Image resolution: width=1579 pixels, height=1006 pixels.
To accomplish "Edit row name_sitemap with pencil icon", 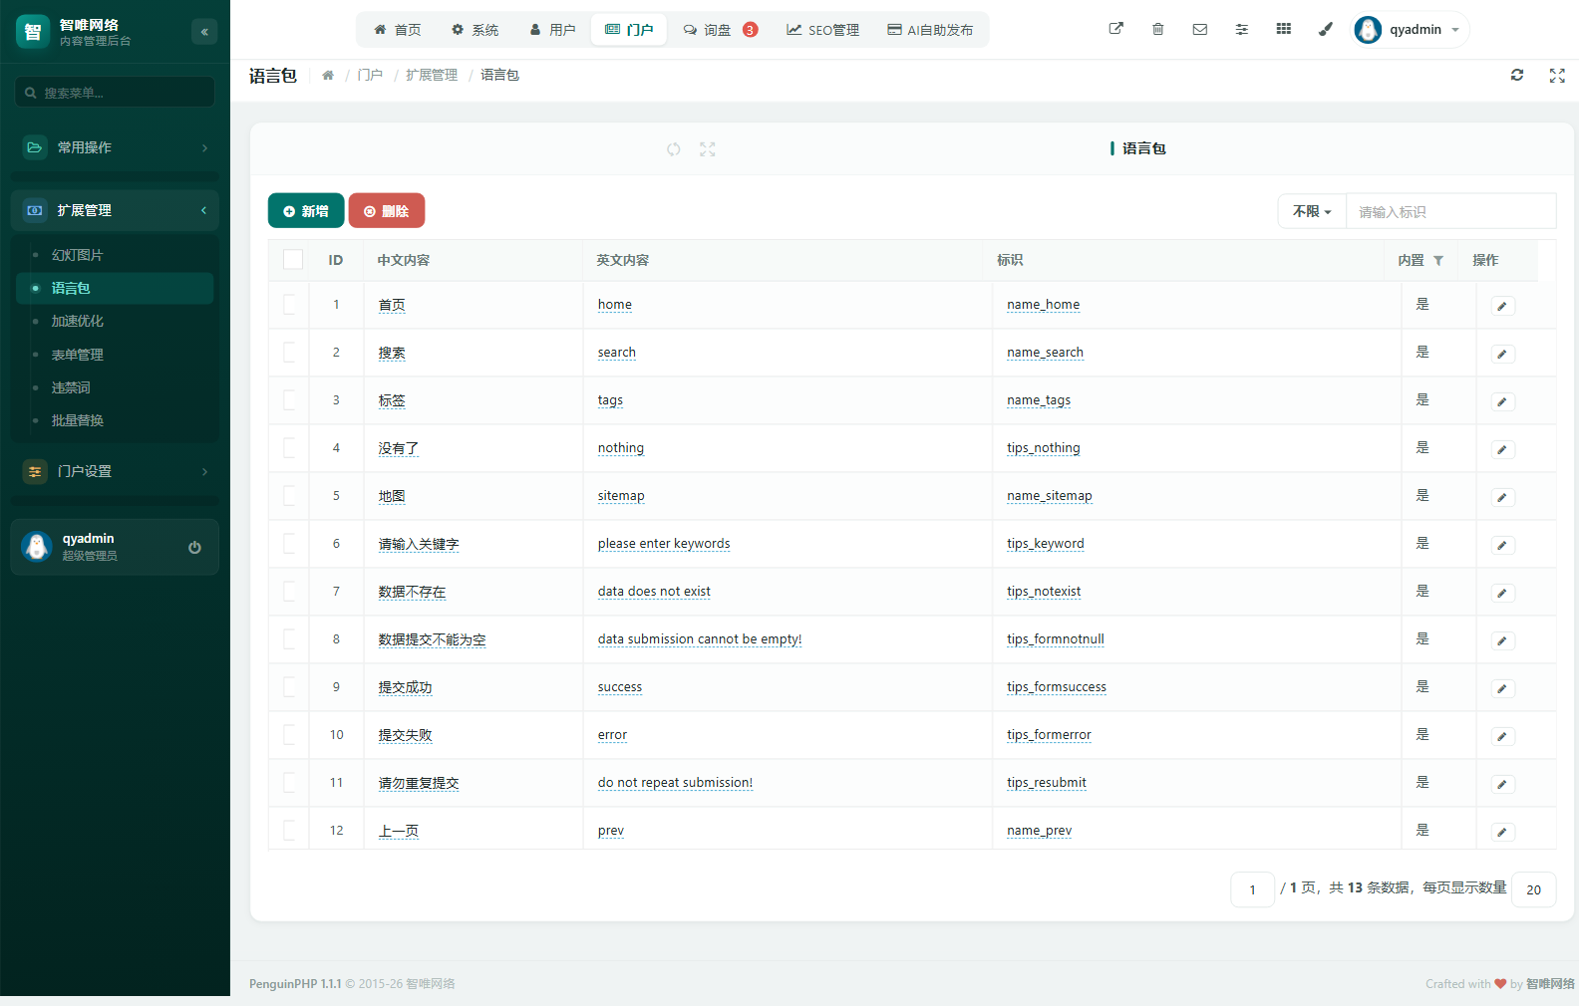I will coord(1503,497).
